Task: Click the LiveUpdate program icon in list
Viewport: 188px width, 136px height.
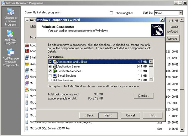Action: (27, 64)
